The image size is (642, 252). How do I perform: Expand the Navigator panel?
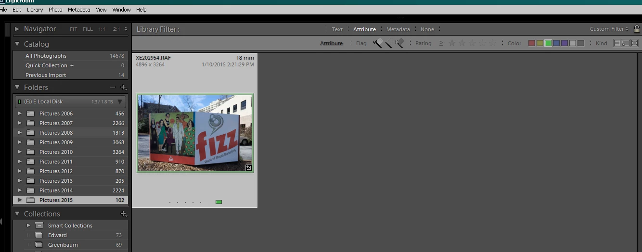[x=17, y=29]
